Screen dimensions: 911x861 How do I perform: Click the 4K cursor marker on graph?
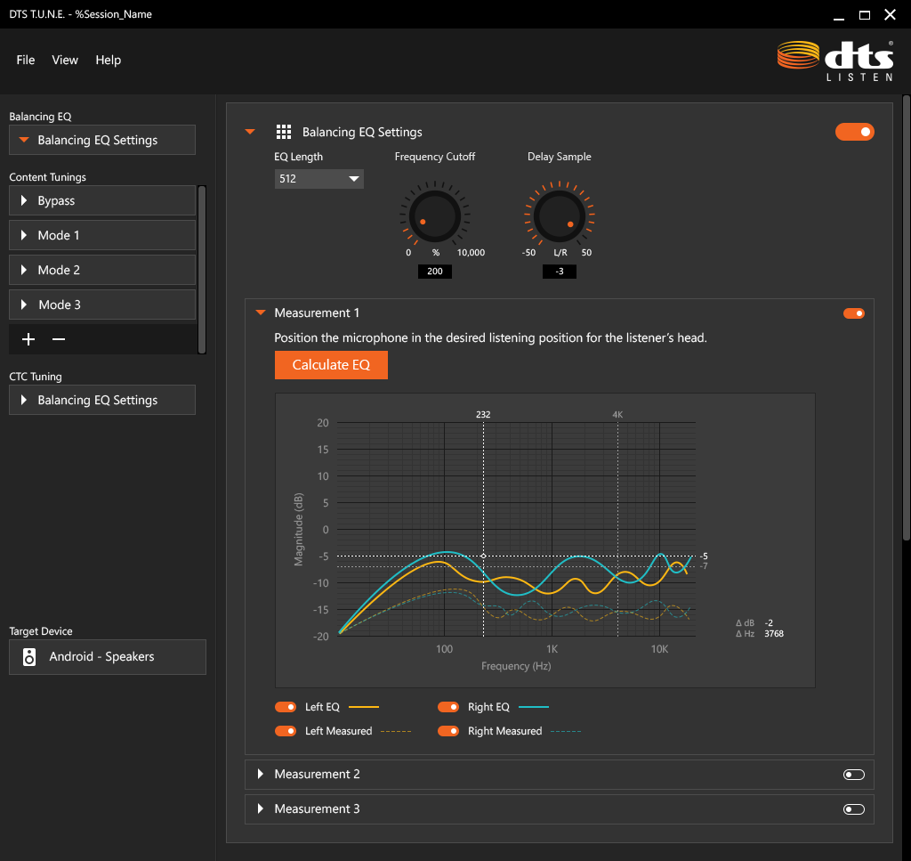click(x=617, y=415)
